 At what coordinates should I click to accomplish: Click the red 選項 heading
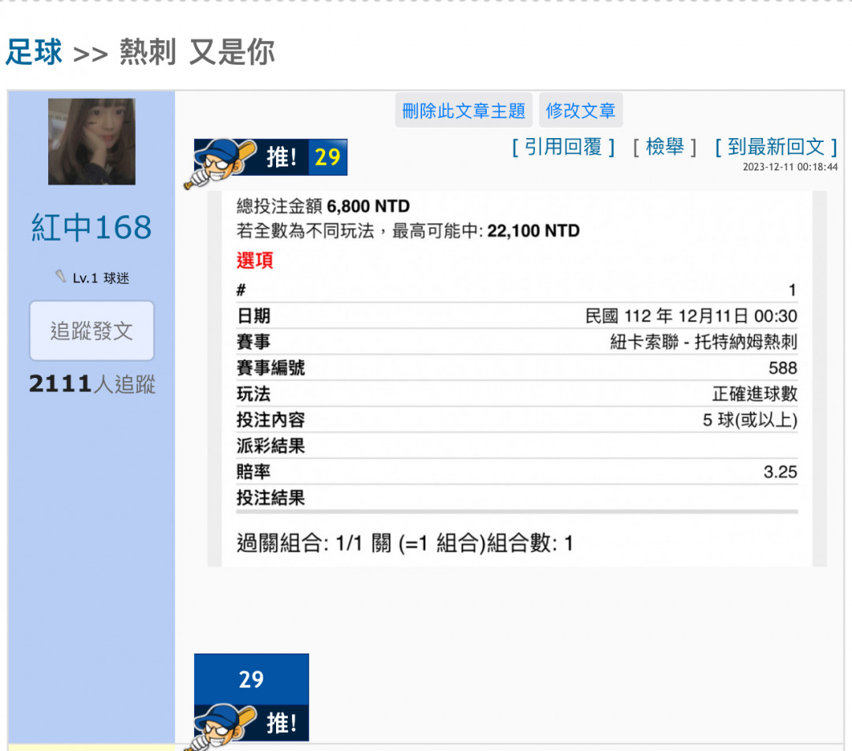click(254, 260)
